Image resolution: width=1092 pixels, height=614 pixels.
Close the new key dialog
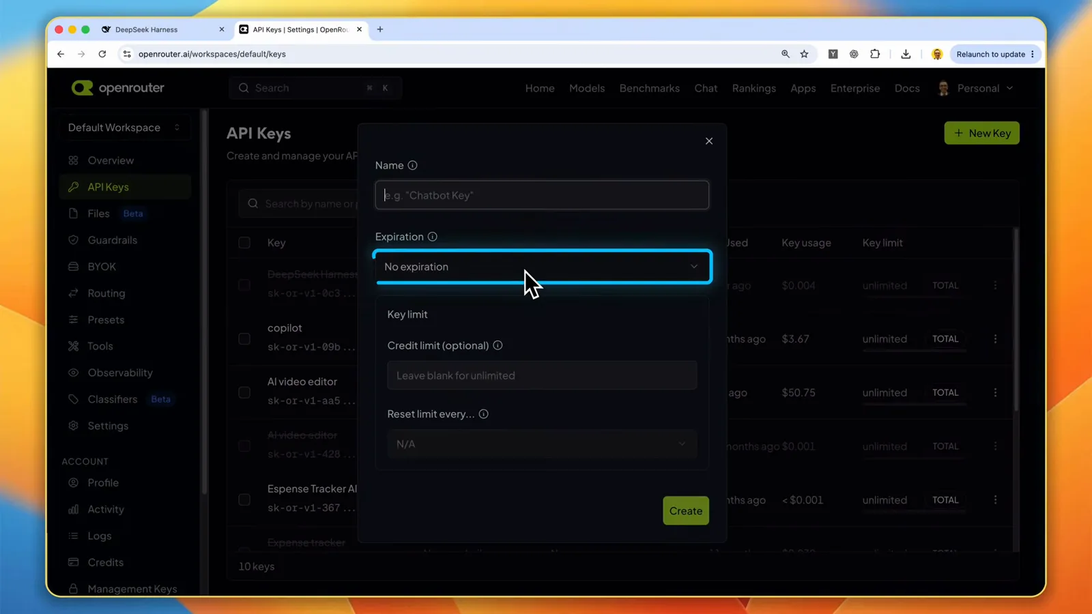(x=709, y=141)
